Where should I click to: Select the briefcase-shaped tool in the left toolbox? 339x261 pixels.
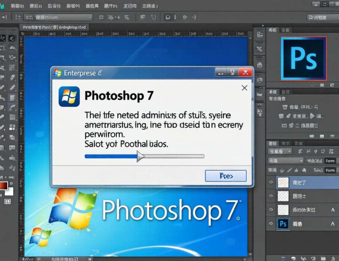coord(12,158)
